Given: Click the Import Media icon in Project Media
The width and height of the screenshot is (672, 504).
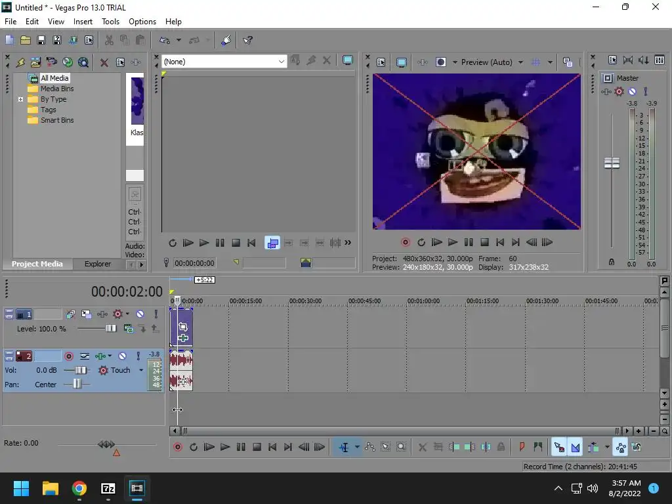Looking at the screenshot, I should click(x=35, y=62).
